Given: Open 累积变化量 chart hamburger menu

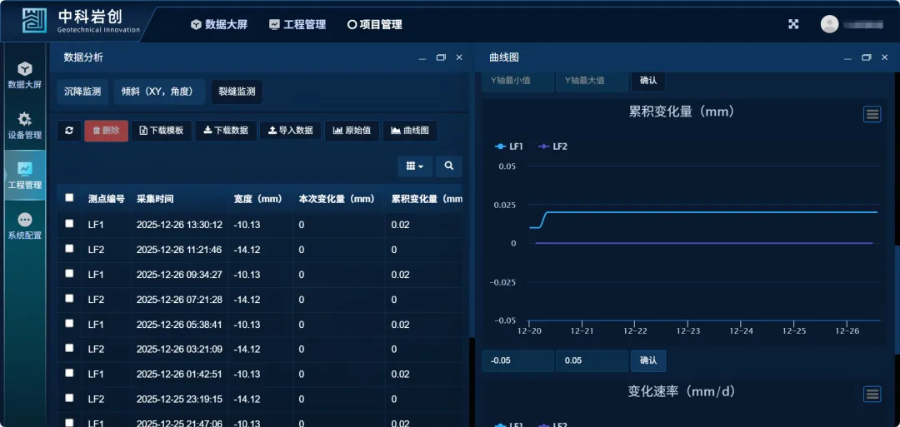Looking at the screenshot, I should [872, 114].
